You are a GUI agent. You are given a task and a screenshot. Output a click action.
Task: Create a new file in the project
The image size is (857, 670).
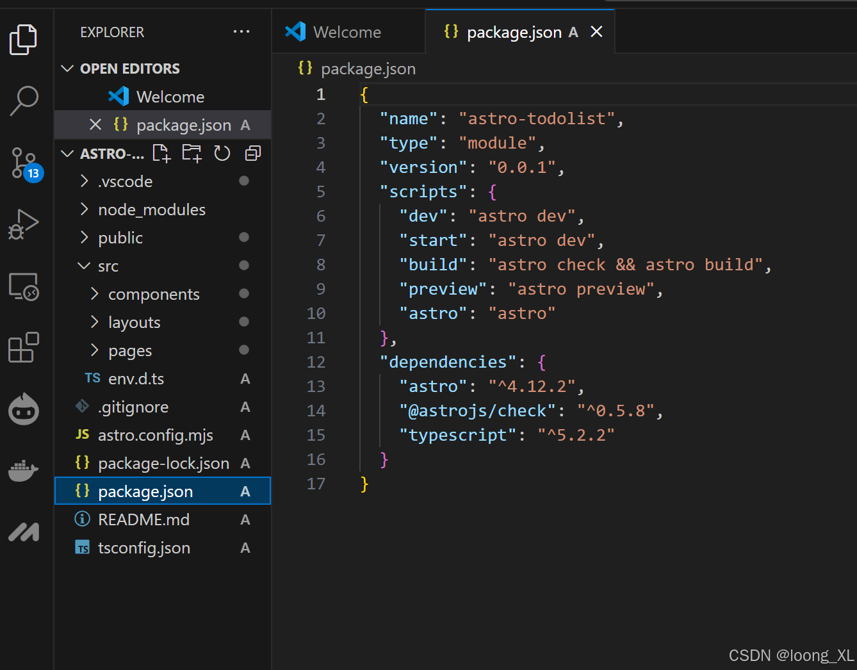[x=161, y=153]
